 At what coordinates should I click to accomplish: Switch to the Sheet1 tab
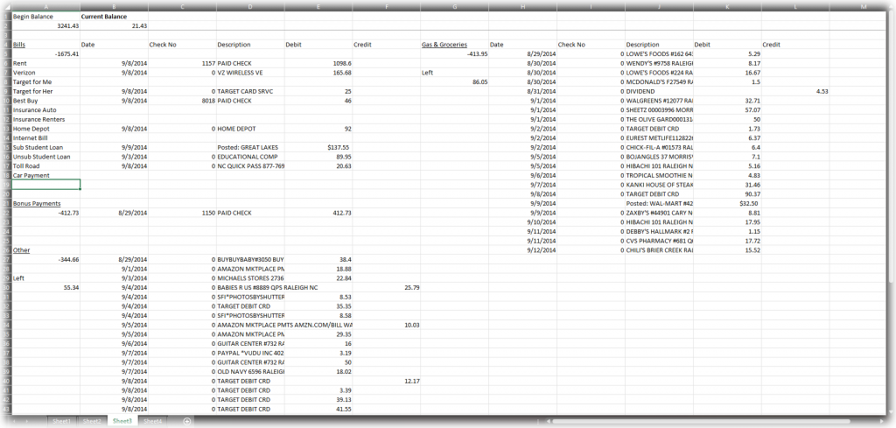coord(62,421)
